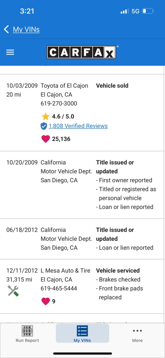Tap the Run Report barcode icon
Screen dimensions: 165x358
click(x=27, y=331)
